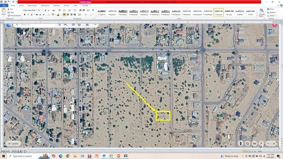
Task: Open the font name combo box
Action: pyautogui.click(x=30, y=10)
